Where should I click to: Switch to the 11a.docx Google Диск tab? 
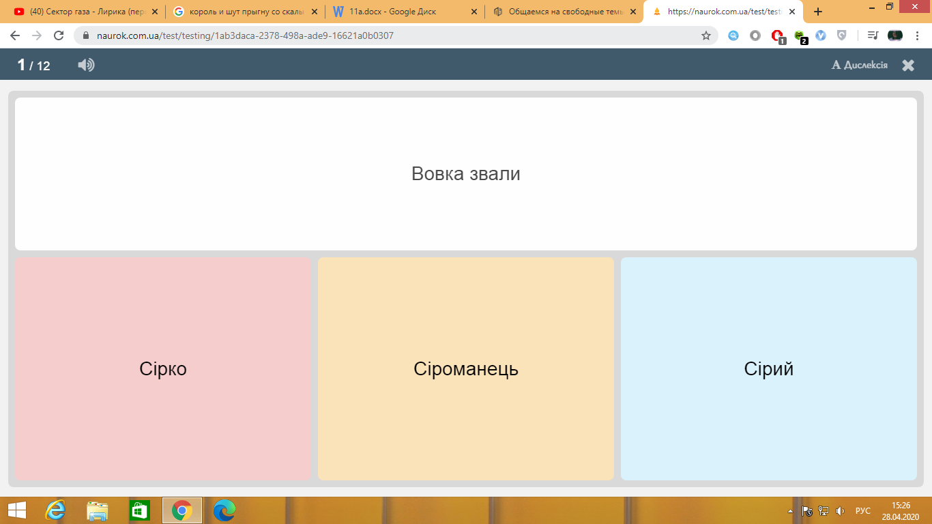click(404, 12)
